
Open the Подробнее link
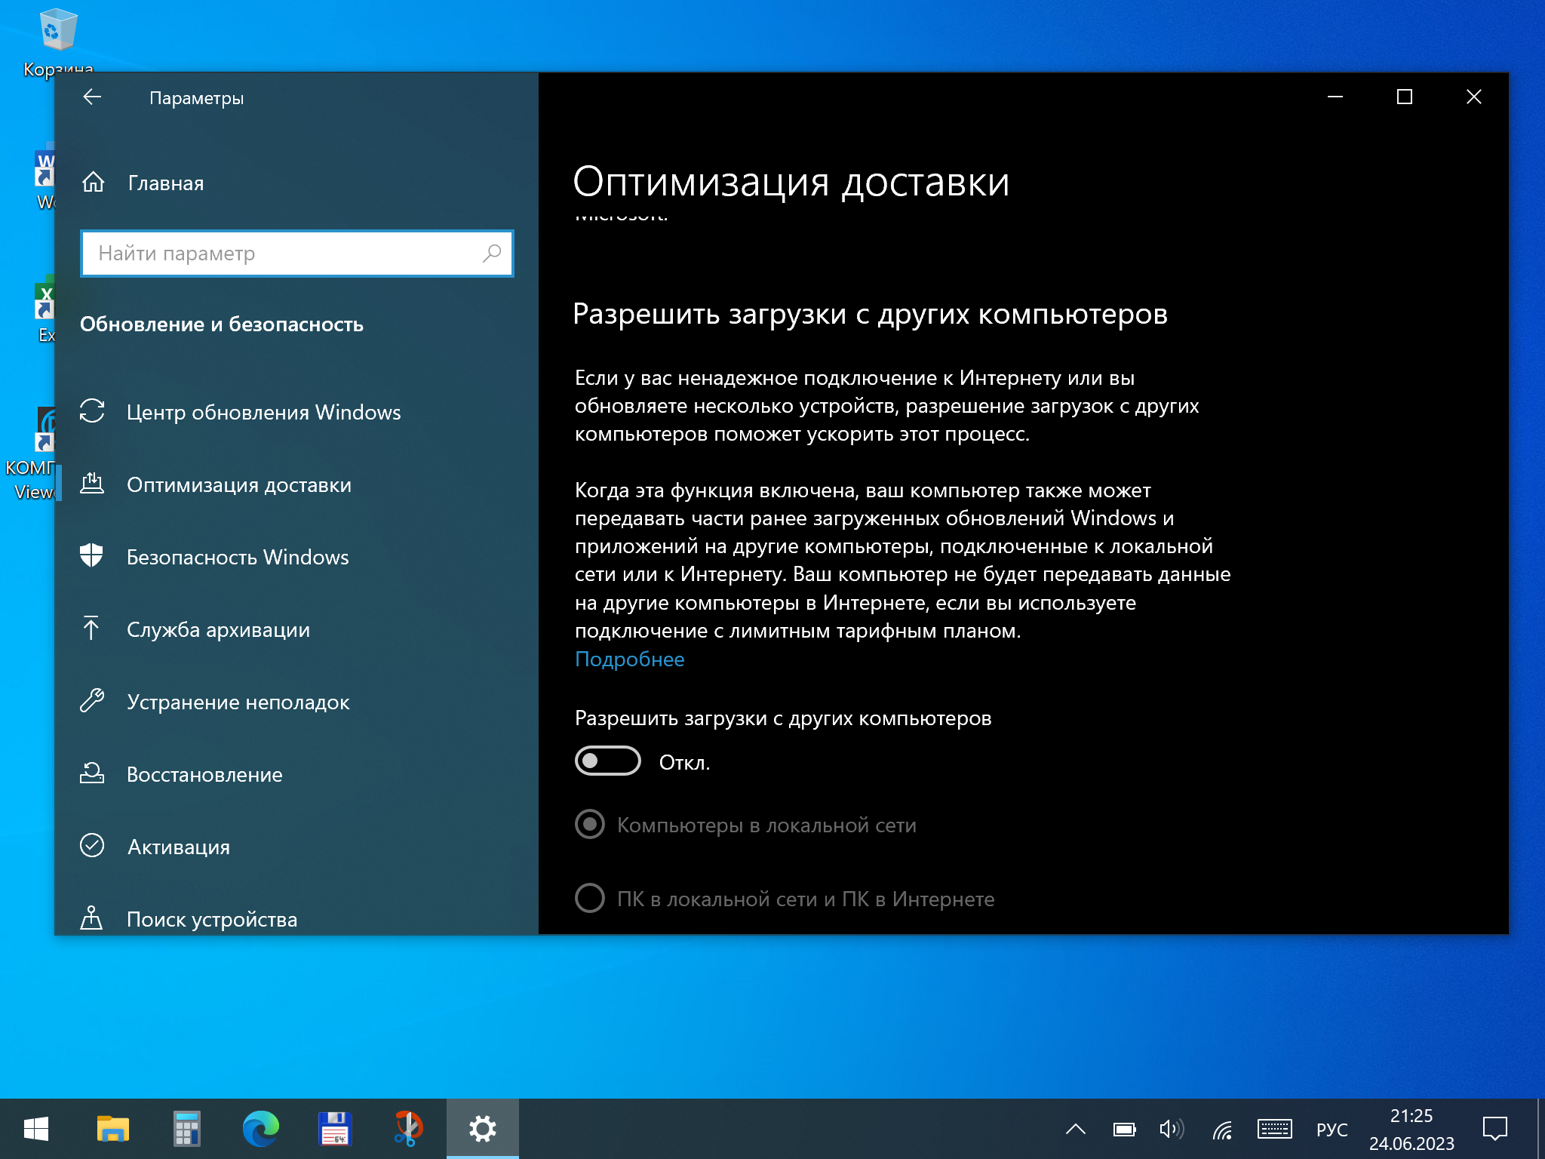[x=629, y=659]
